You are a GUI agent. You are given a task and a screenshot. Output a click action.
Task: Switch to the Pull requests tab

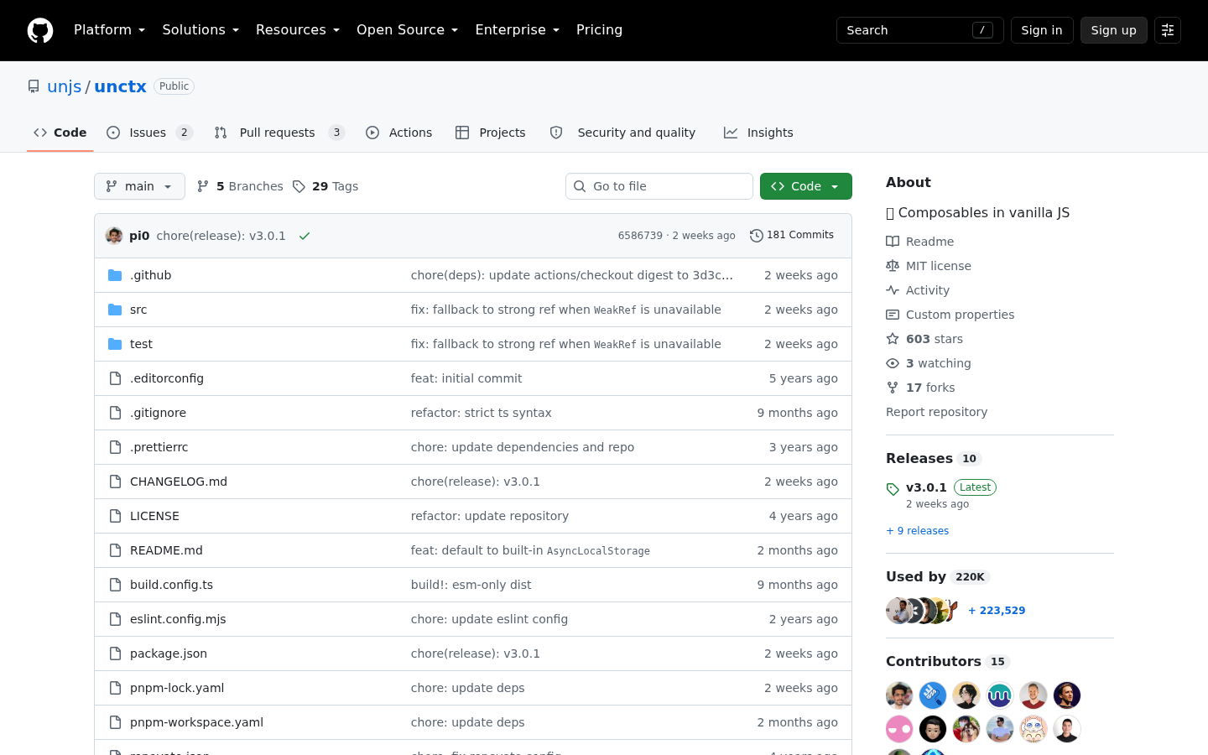(x=279, y=133)
